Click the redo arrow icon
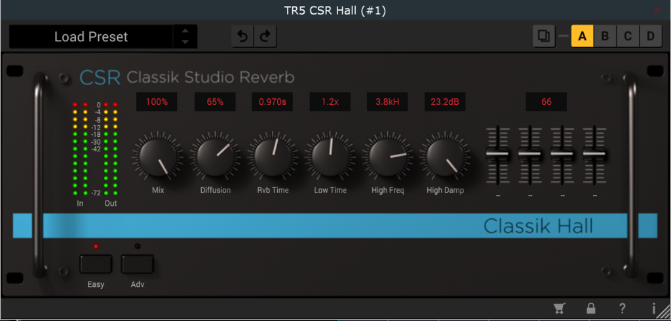Viewport: 671px width, 321px height. pos(265,37)
